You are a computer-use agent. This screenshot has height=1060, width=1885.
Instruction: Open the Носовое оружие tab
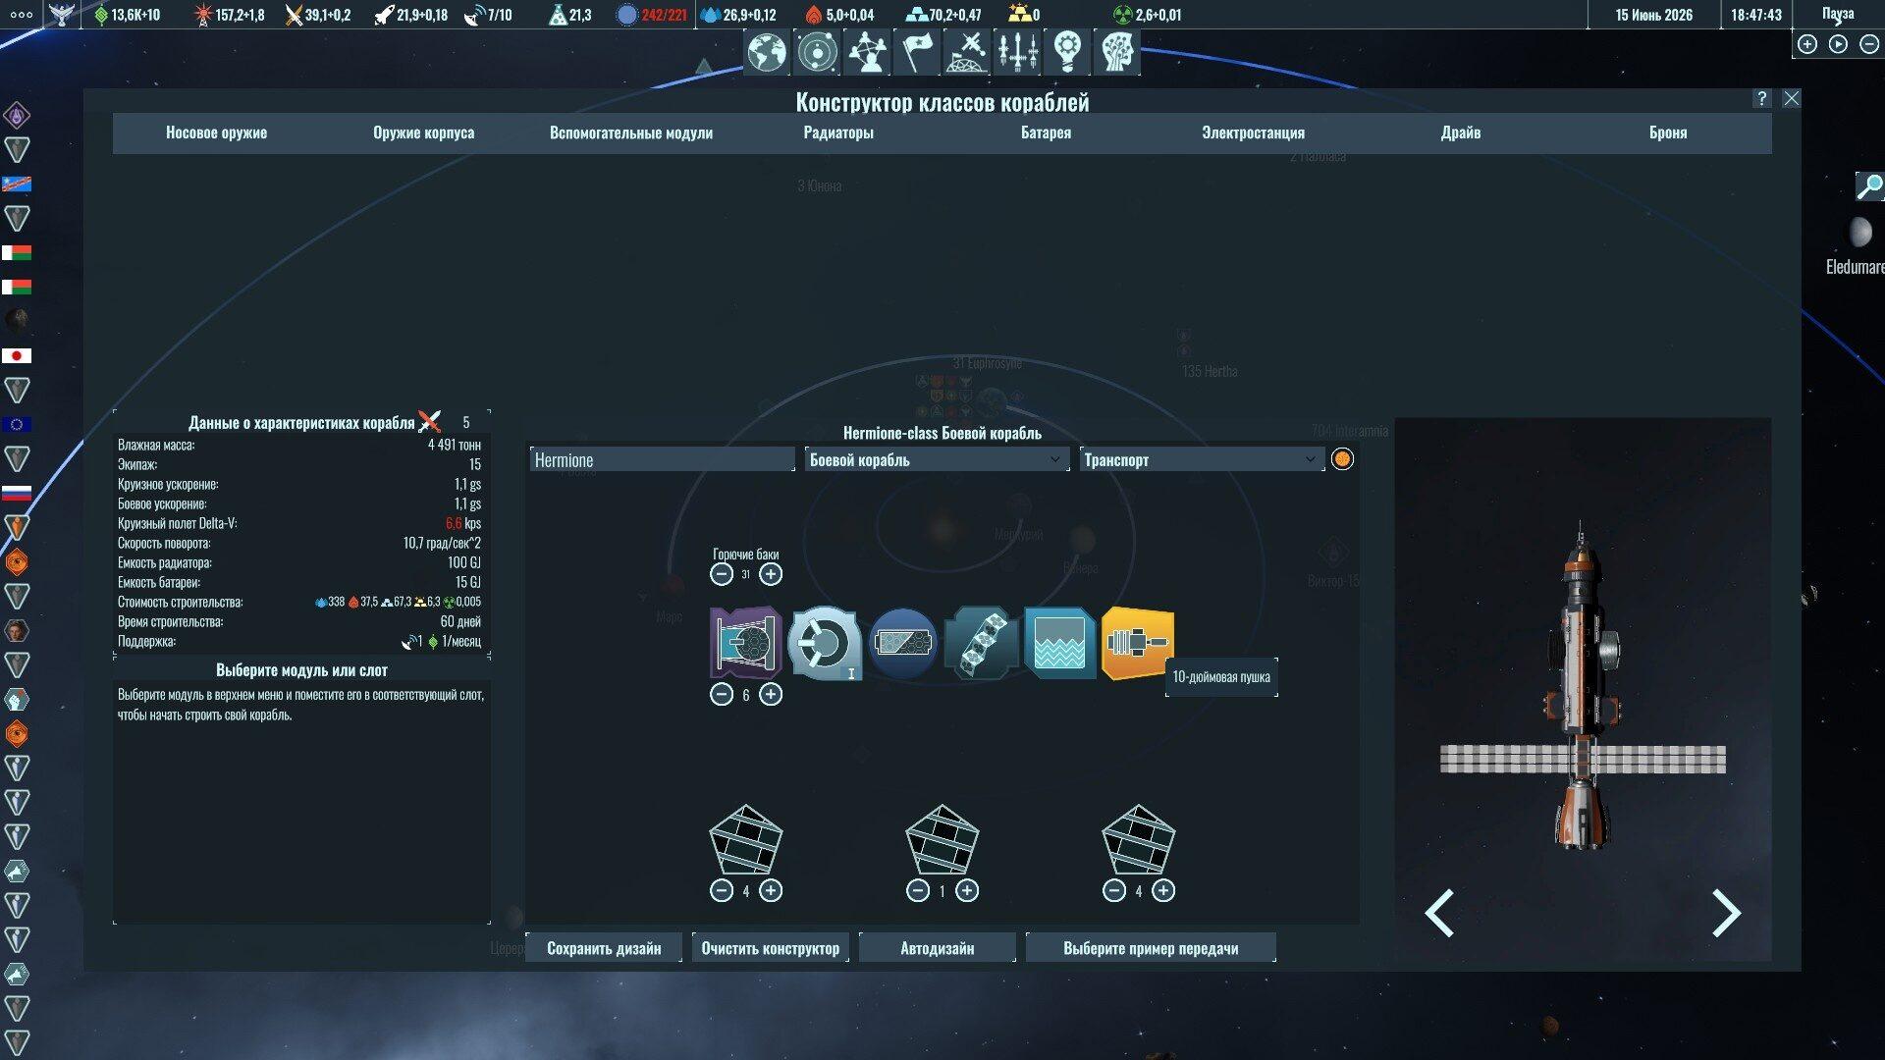tap(216, 132)
